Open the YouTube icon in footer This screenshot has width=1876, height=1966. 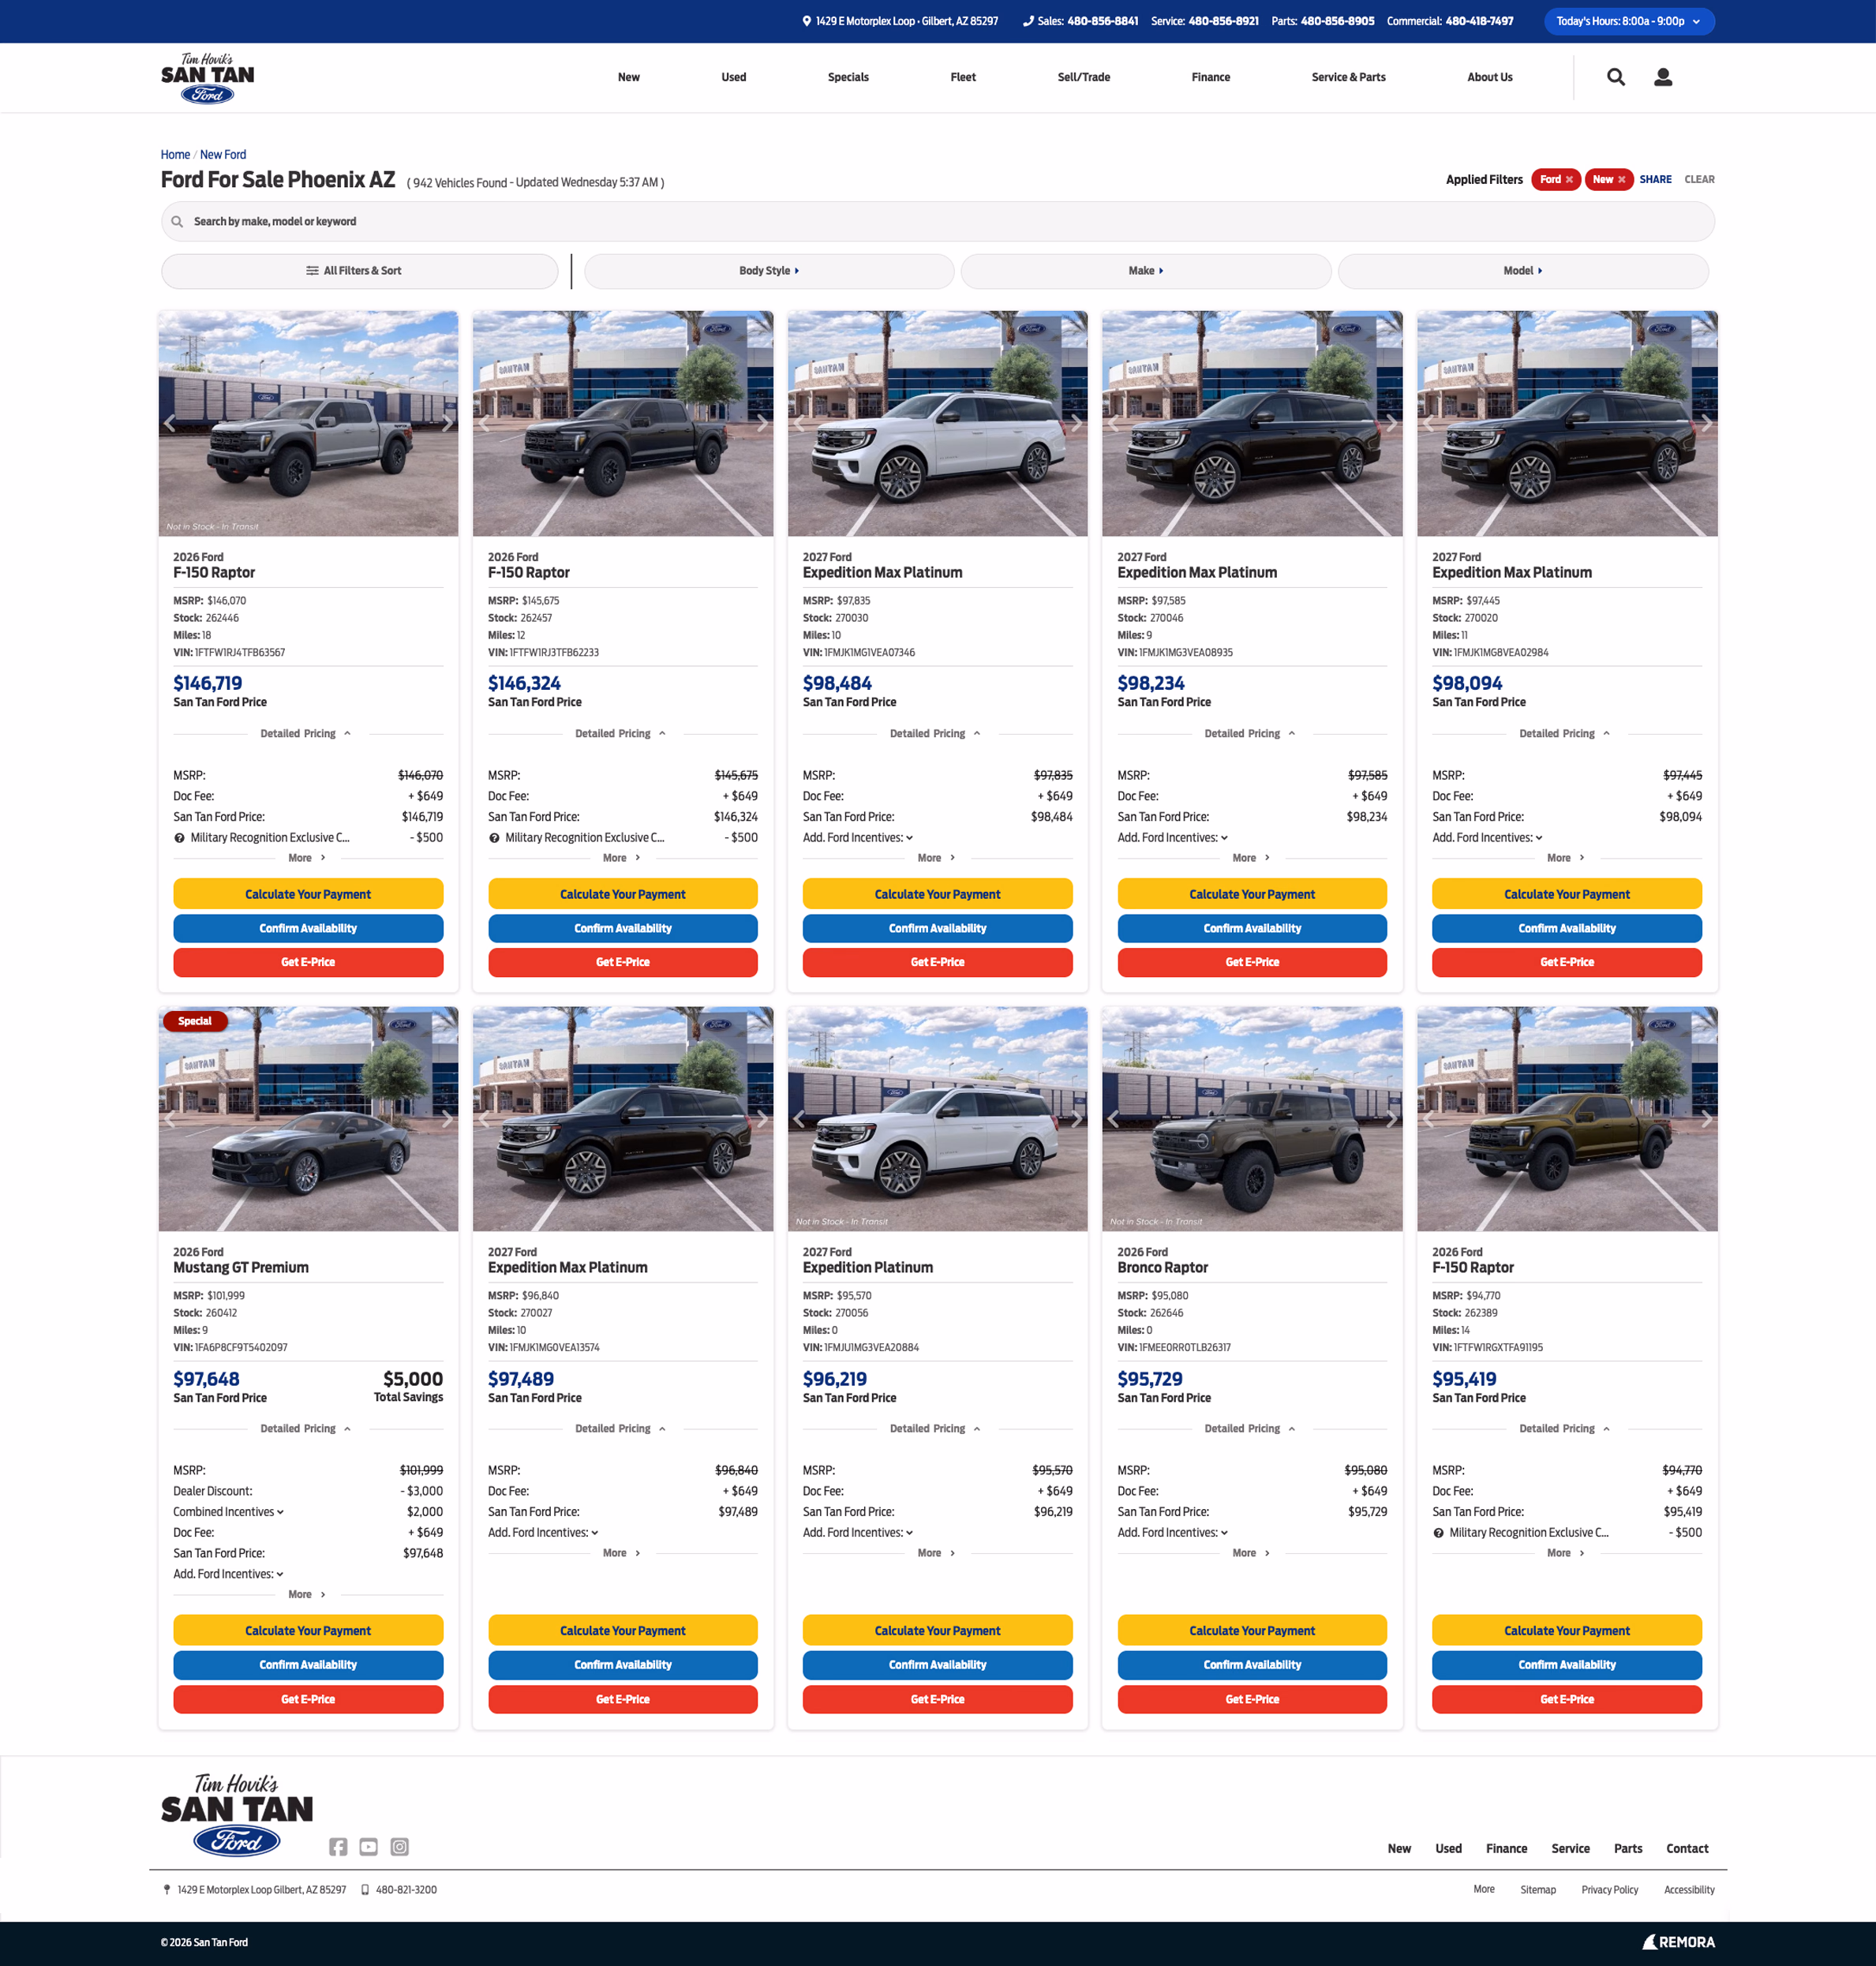pyautogui.click(x=369, y=1846)
